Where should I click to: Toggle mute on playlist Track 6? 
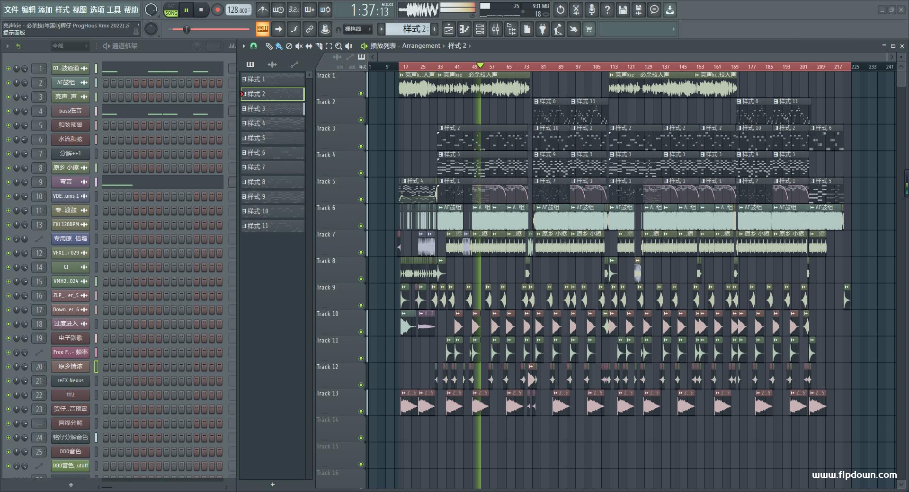pos(361,226)
